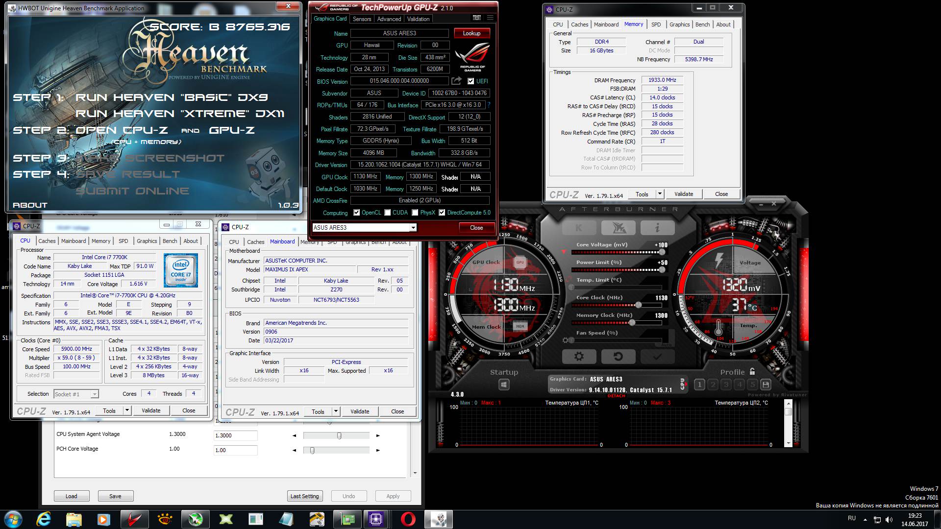Open CPU-Z purple chip icon in taskbar
Image resolution: width=941 pixels, height=529 pixels.
376,519
